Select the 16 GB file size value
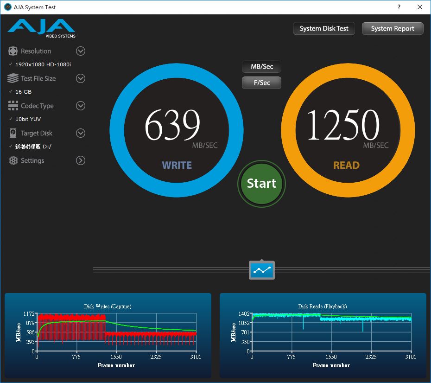The width and height of the screenshot is (431, 383). [x=23, y=92]
